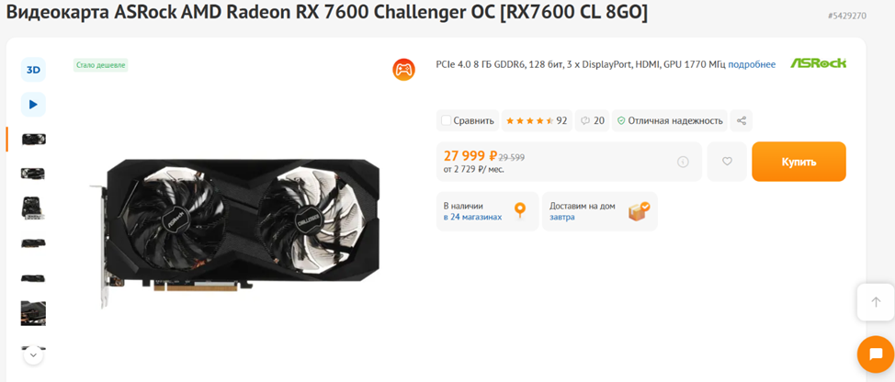Image resolution: width=895 pixels, height=382 pixels.
Task: Open the 3D product view
Action: (x=33, y=70)
